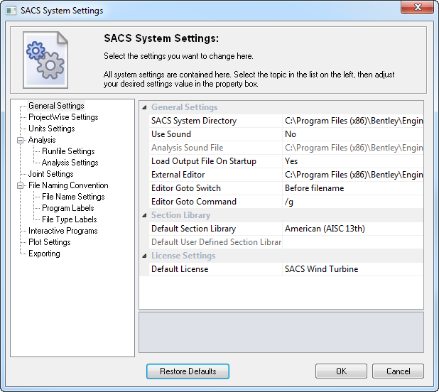The height and width of the screenshot is (392, 439).
Task: Select Units Settings in the list
Action: tap(51, 129)
